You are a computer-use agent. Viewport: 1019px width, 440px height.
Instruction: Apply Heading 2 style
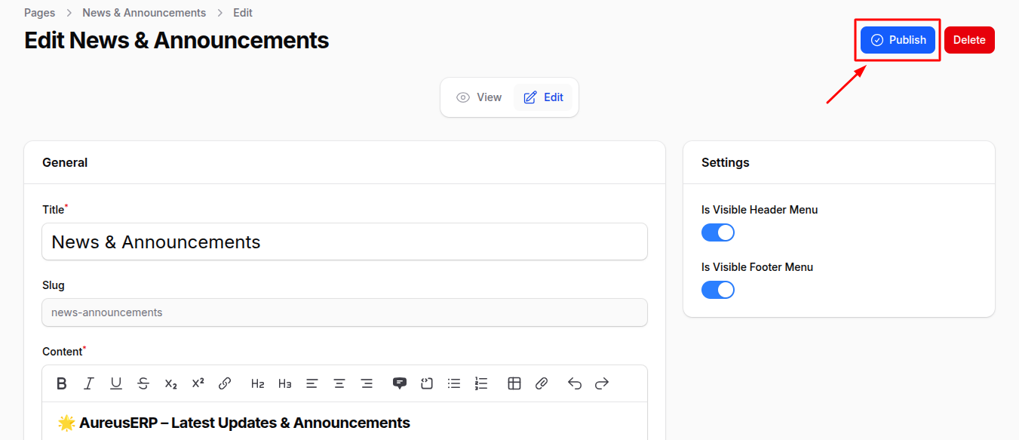pyautogui.click(x=257, y=383)
